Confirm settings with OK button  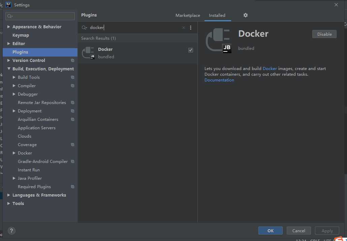[270, 231]
